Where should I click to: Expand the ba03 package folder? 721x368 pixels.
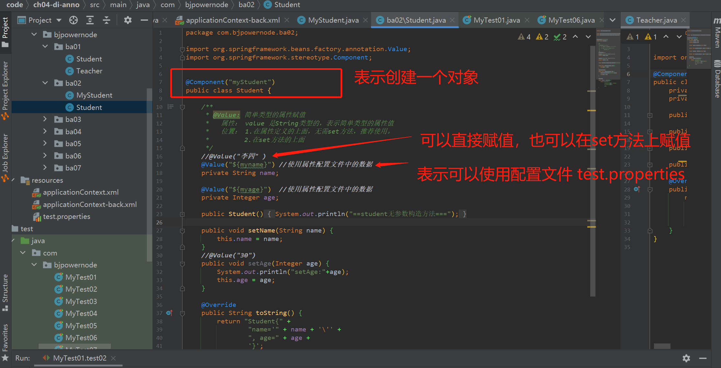pyautogui.click(x=45, y=119)
